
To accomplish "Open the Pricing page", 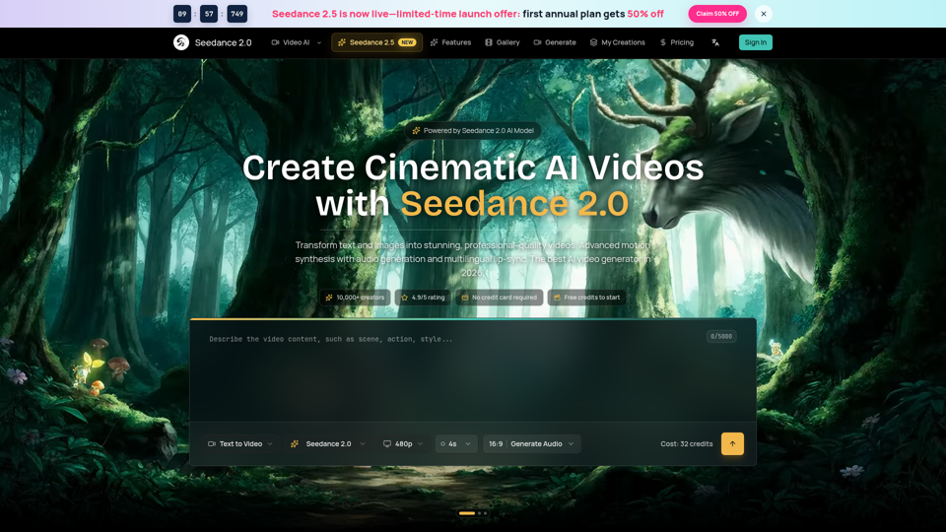I will [677, 42].
